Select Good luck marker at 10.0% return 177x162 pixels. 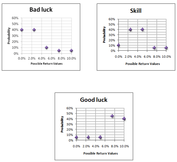tap(124, 119)
